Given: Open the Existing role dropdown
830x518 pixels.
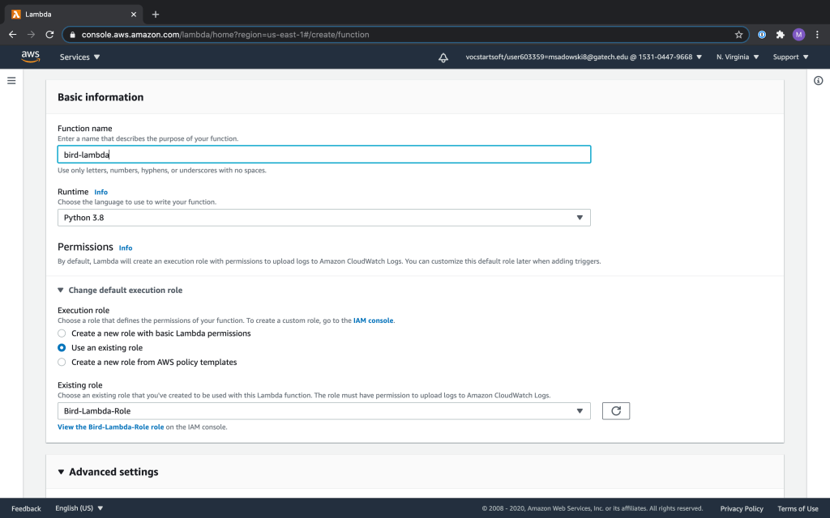Looking at the screenshot, I should (x=323, y=411).
